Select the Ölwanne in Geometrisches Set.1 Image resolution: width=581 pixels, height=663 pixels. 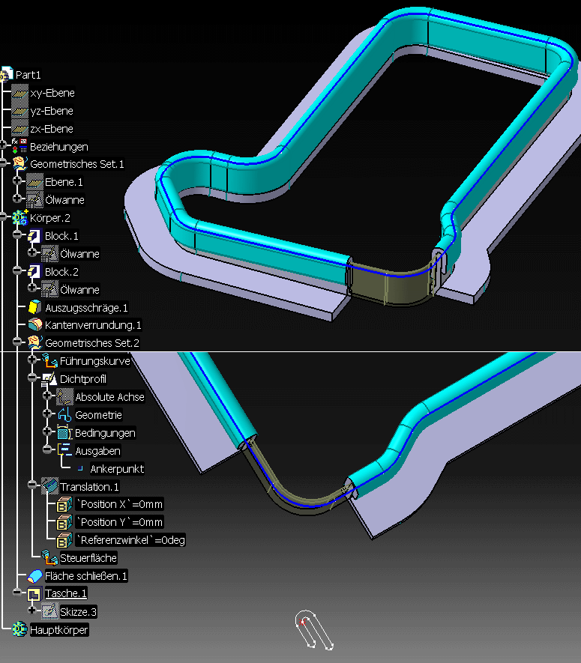tap(64, 200)
